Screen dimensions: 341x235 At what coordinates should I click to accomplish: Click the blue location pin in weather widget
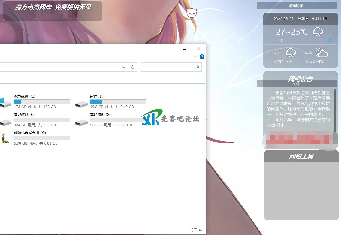pos(330,40)
